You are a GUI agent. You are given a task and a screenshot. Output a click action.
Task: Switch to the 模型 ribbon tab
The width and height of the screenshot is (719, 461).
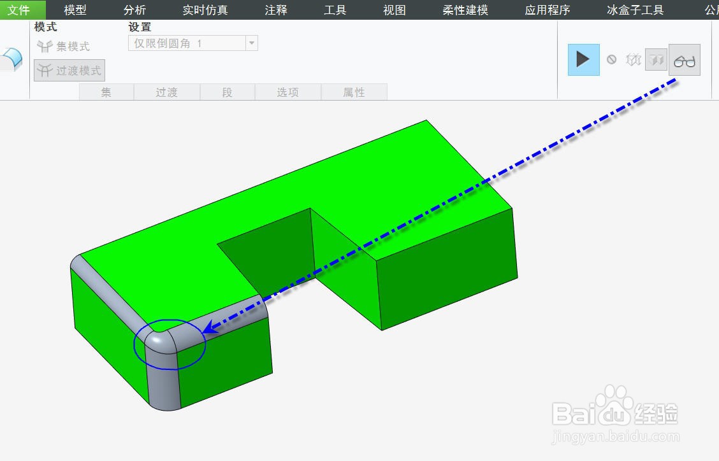tap(75, 10)
